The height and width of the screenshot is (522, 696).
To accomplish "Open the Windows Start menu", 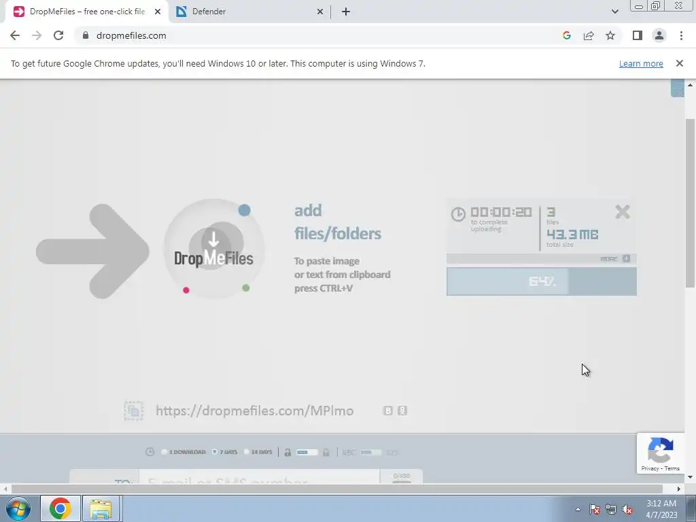I will point(18,508).
